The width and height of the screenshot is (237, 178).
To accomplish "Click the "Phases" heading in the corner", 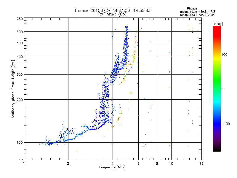I will coord(192,9).
